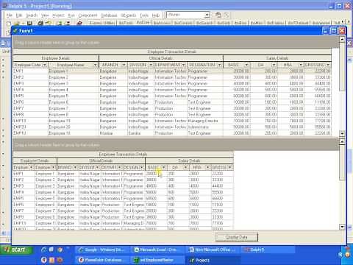
Task: Click the Official Details band header in top grid
Action: coord(161,58)
